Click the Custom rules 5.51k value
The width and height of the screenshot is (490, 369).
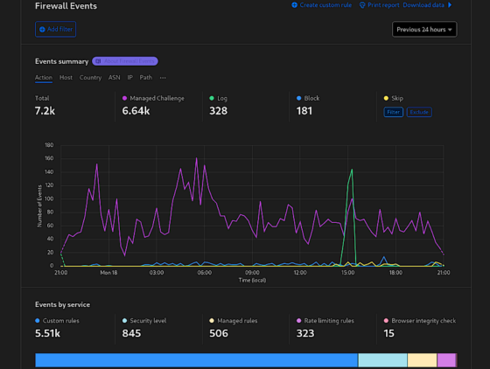[47, 333]
